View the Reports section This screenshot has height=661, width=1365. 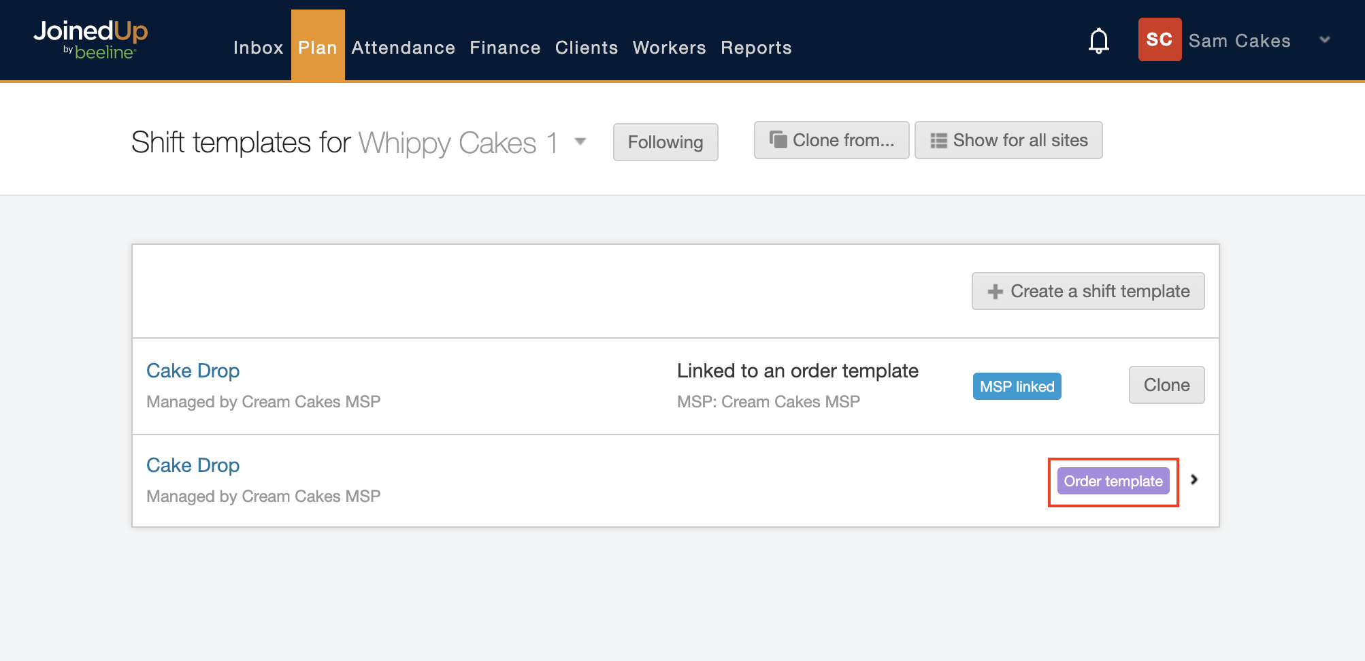(x=756, y=48)
